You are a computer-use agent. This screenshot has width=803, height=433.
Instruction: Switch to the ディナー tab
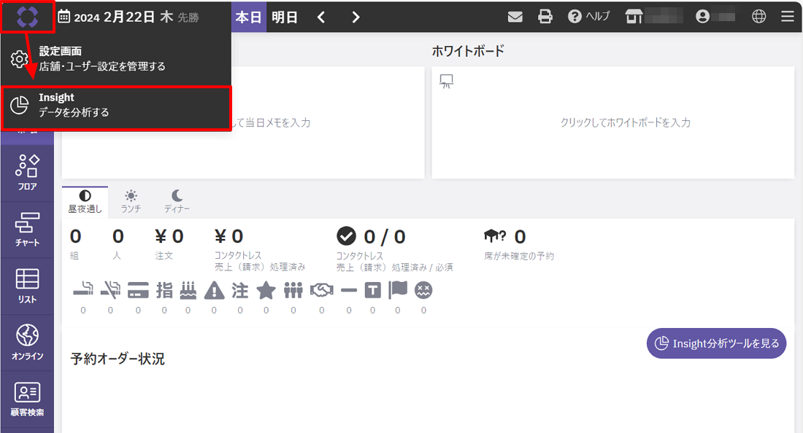[177, 201]
